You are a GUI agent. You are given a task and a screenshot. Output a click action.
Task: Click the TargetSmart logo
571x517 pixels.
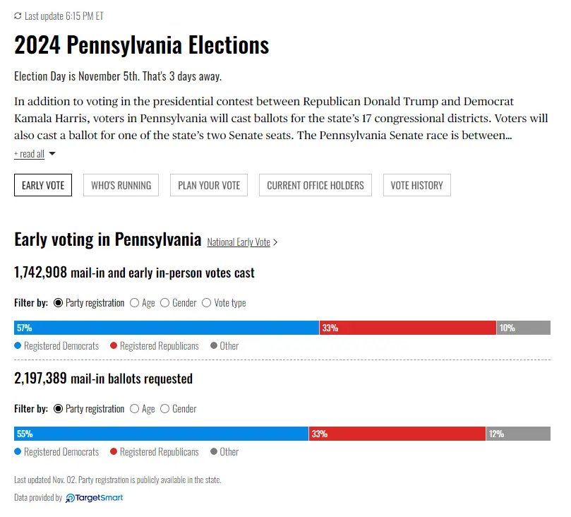95,498
